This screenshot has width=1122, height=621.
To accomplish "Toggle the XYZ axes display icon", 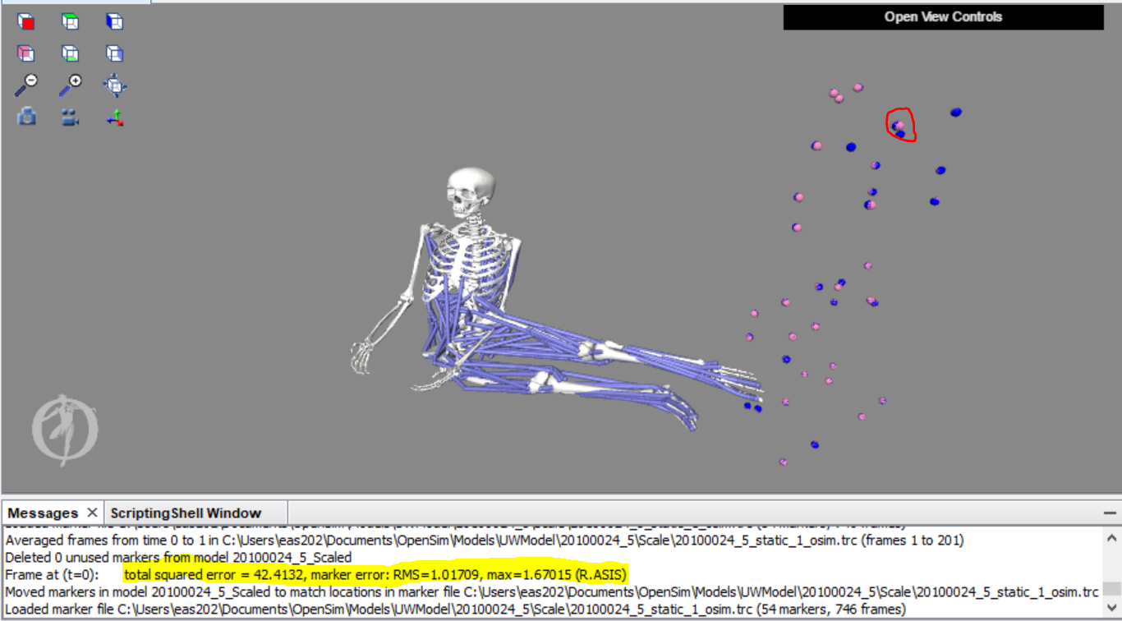I will [115, 117].
